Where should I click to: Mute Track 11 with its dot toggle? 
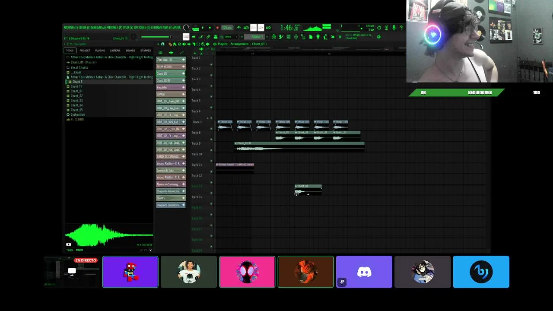click(211, 171)
